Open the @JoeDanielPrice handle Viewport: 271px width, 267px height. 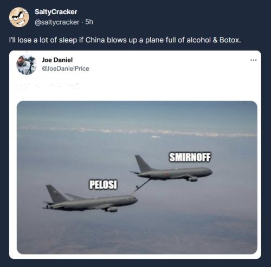[x=66, y=69]
